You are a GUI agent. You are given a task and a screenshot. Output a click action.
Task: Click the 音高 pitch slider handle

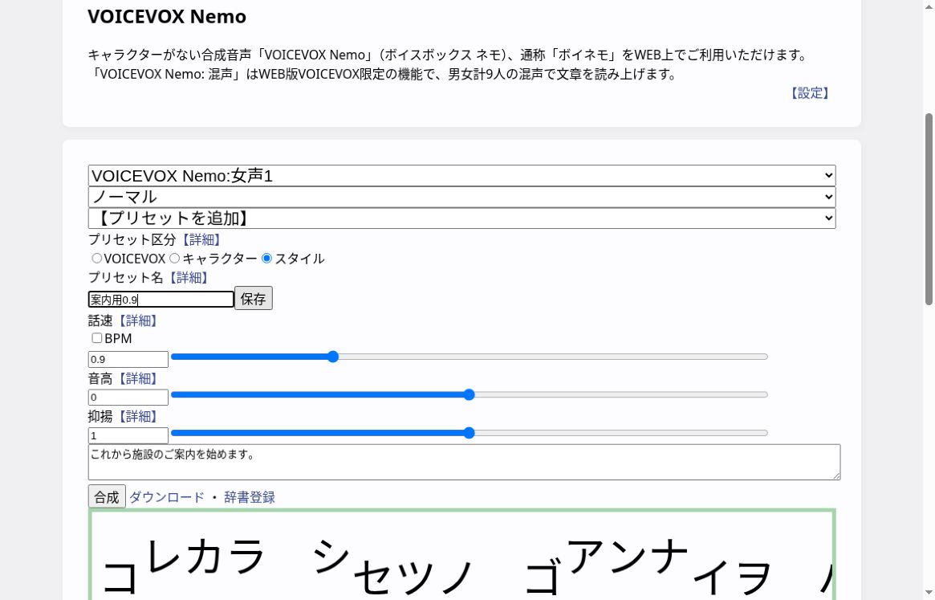click(x=470, y=394)
